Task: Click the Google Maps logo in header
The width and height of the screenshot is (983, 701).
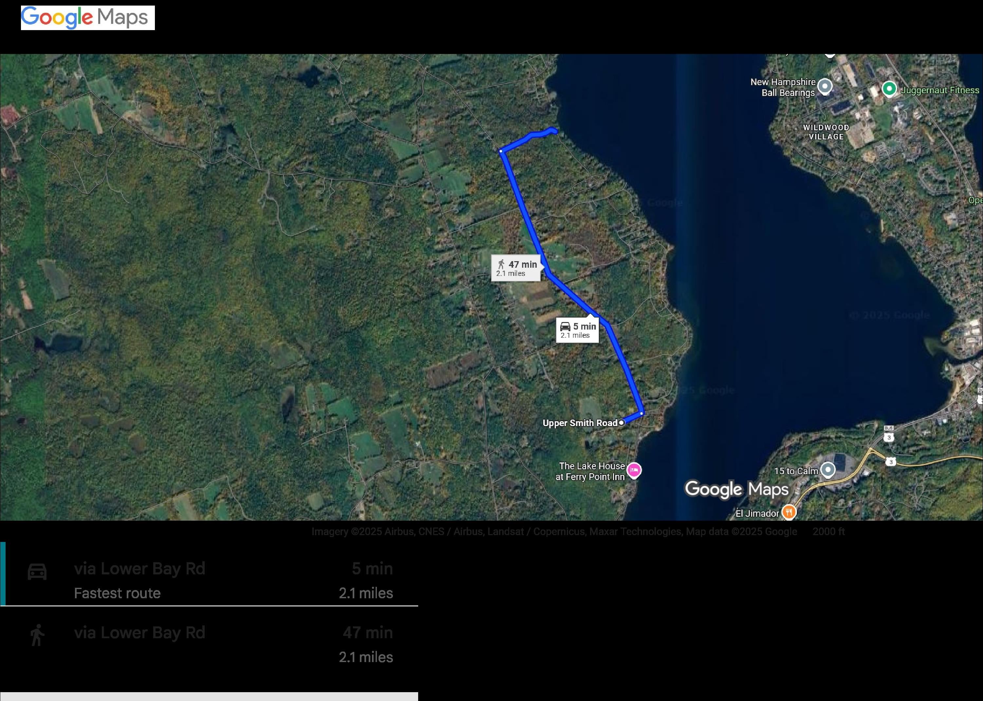Action: [88, 18]
